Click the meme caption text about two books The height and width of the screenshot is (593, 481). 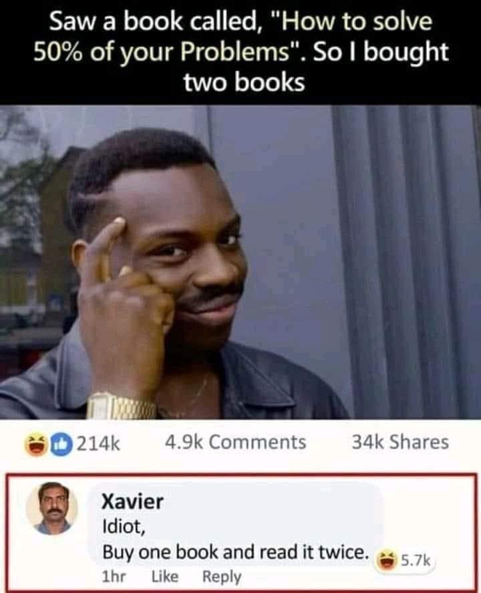tap(240, 52)
